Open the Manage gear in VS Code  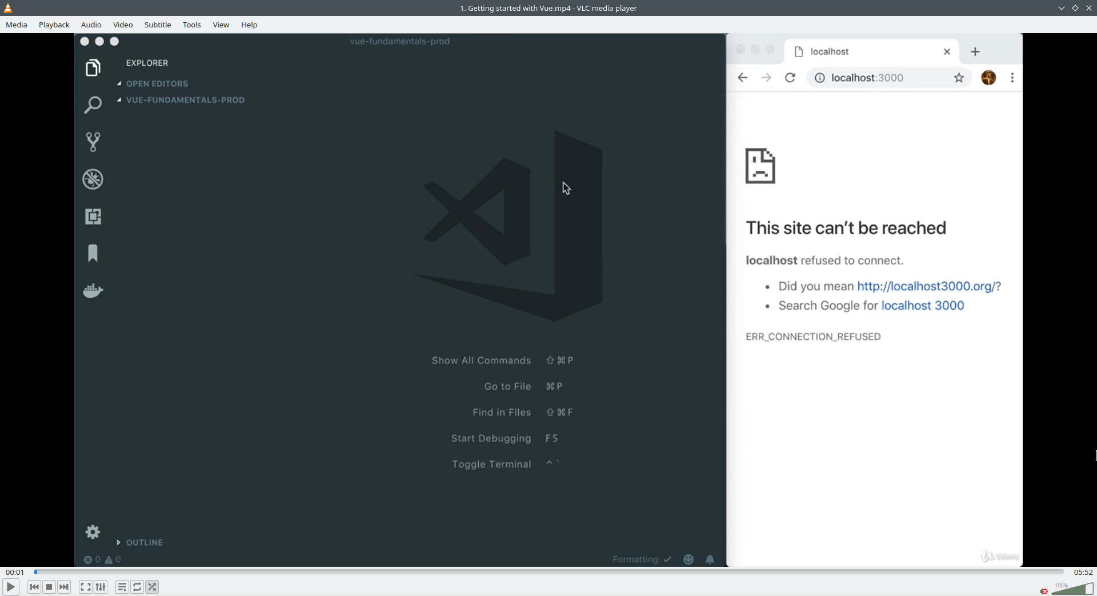click(x=93, y=533)
